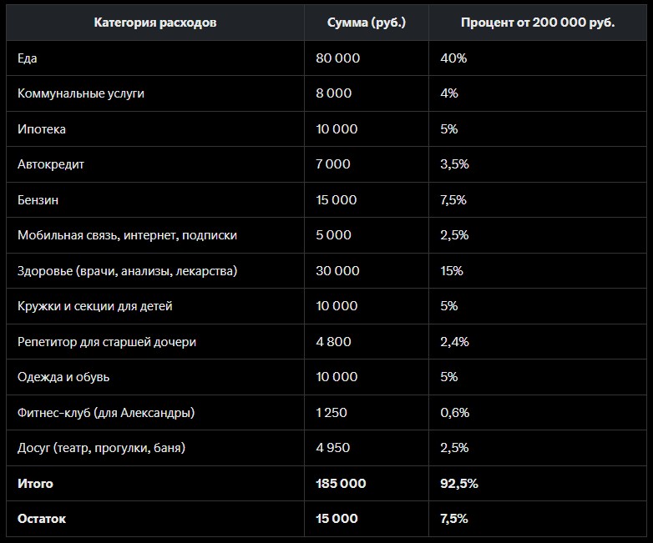The image size is (653, 543).
Task: Click the 'Коммунальные услуги' row label
Action: (81, 93)
